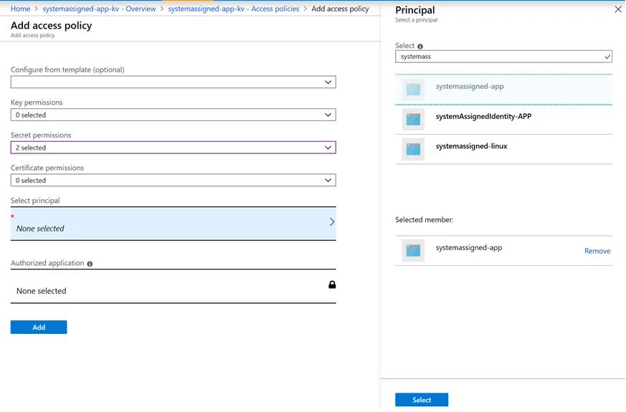The image size is (626, 412).
Task: Open the Secret permissions dropdown
Action: (173, 148)
